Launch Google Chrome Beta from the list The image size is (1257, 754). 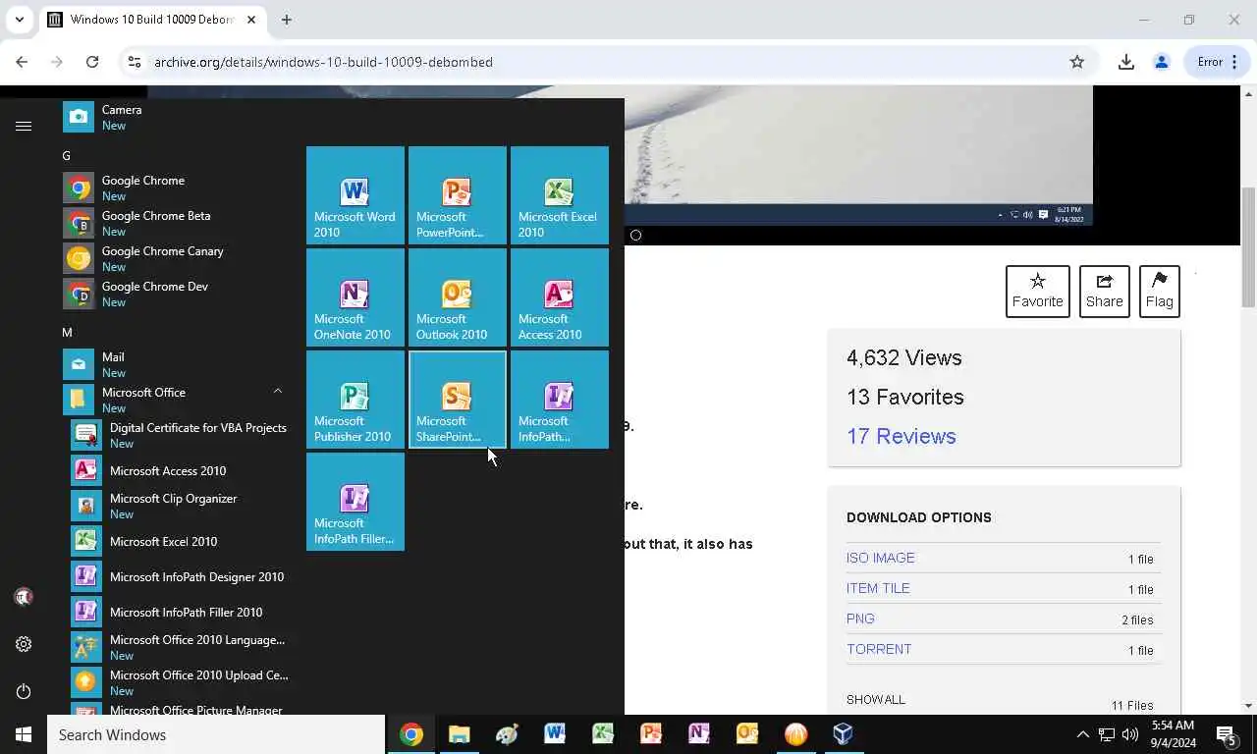pos(177,223)
